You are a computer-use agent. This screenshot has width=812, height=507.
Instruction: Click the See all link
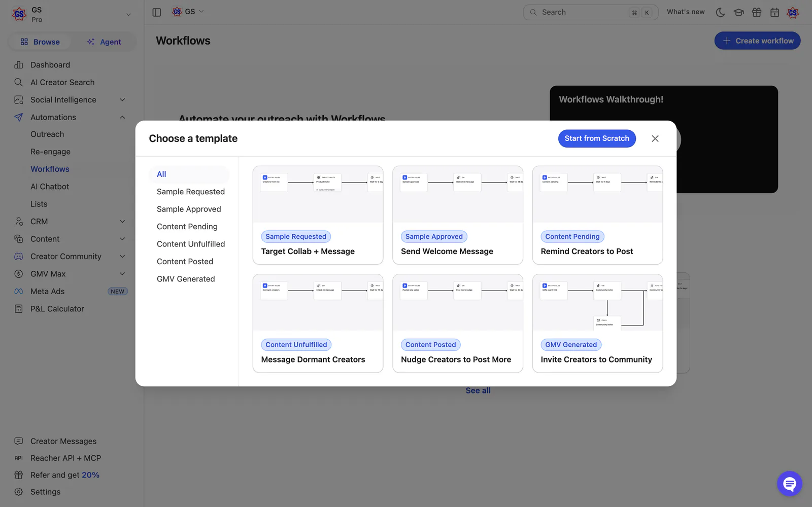pyautogui.click(x=478, y=390)
